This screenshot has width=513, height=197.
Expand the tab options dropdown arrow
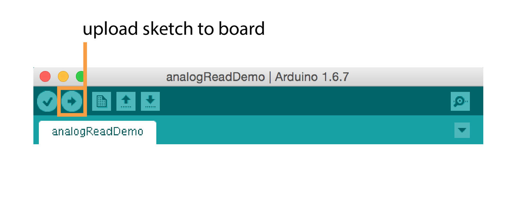click(x=462, y=130)
